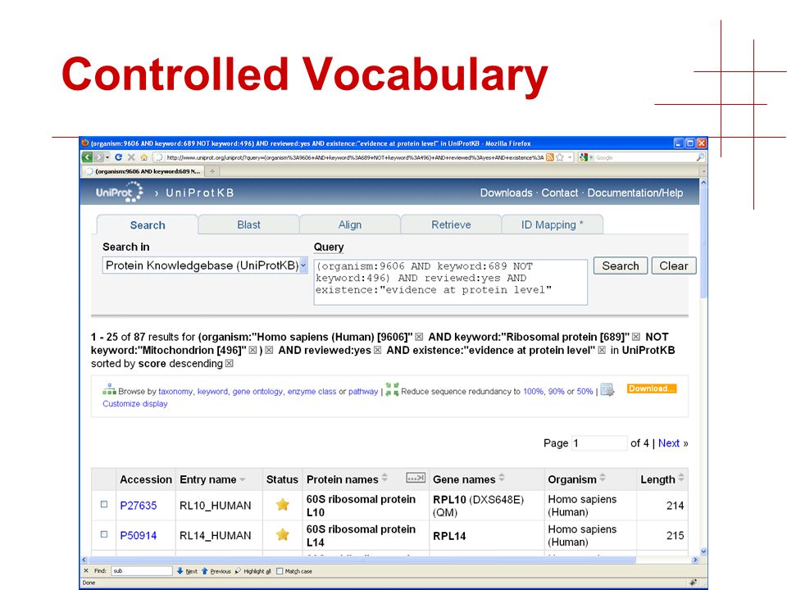Enable Match case in Find bar
The height and width of the screenshot is (590, 787).
(280, 571)
